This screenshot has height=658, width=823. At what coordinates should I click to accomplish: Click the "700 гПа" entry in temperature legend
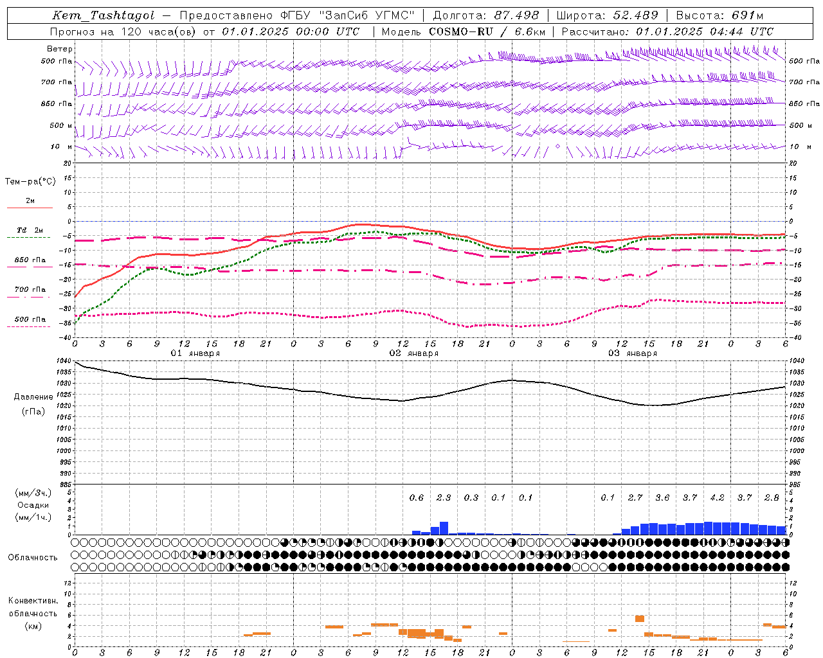click(30, 290)
